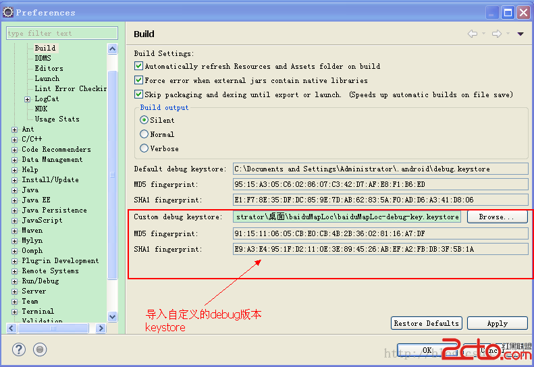Image resolution: width=534 pixels, height=367 pixels.
Task: Select the Verbose build output option
Action: click(x=144, y=148)
